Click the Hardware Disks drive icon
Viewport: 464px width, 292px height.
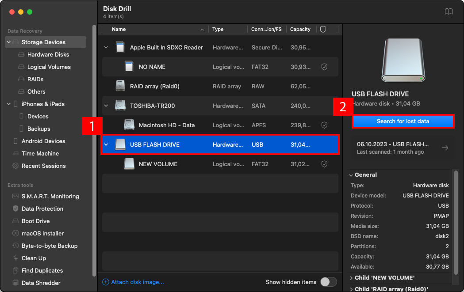click(21, 54)
